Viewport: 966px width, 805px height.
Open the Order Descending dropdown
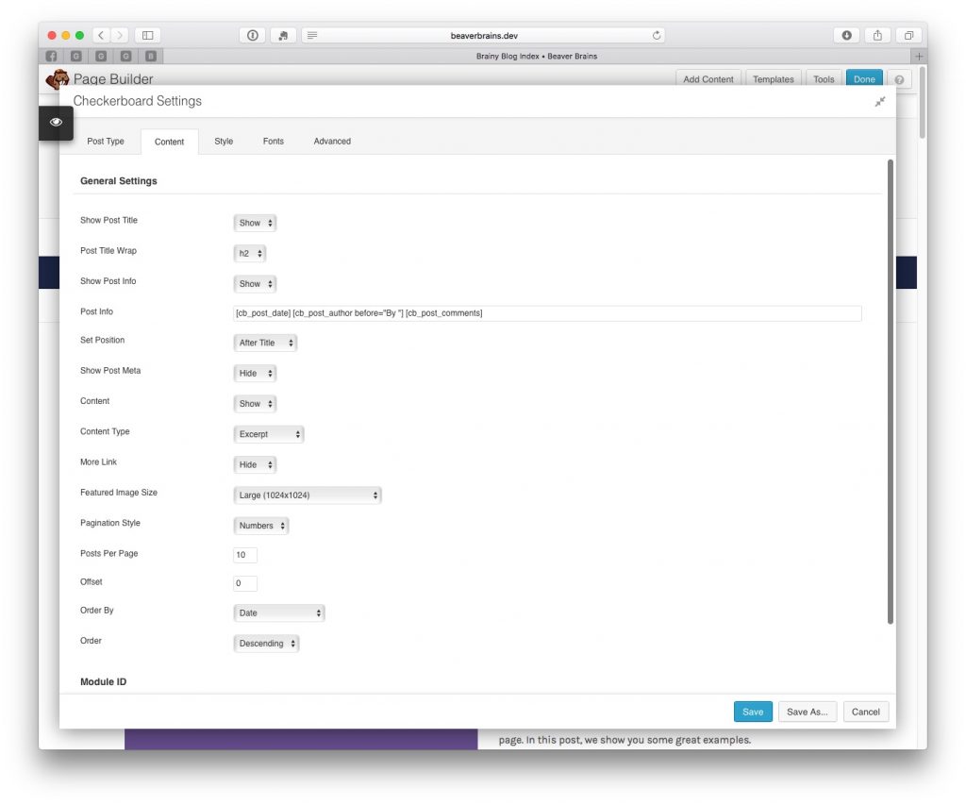click(266, 644)
